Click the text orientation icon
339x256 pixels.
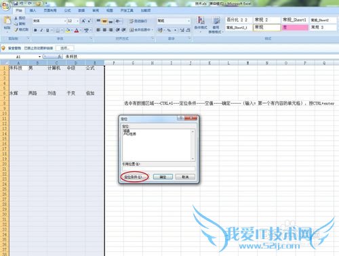[118, 21]
